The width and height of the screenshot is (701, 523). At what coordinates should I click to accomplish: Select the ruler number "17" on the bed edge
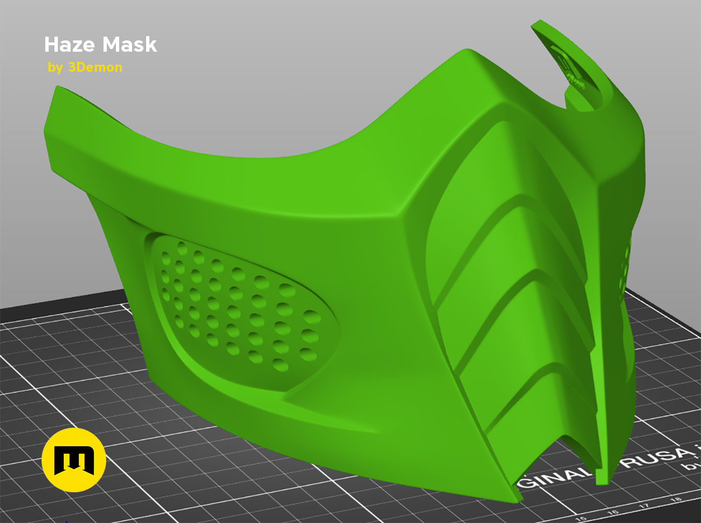[x=644, y=505]
